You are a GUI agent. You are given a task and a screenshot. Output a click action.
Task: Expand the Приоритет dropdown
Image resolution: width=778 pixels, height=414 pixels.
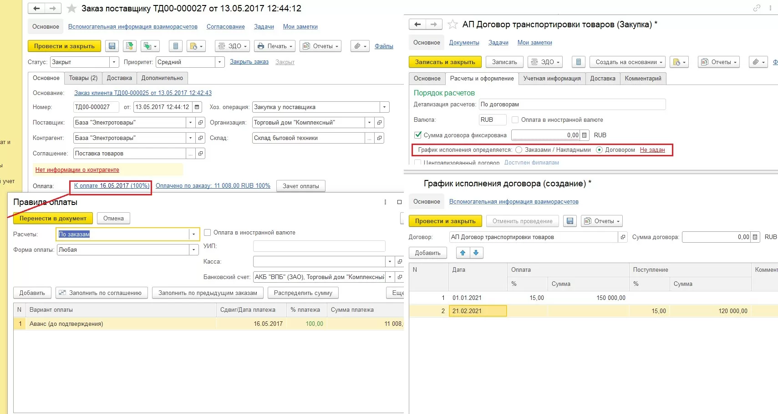point(220,62)
